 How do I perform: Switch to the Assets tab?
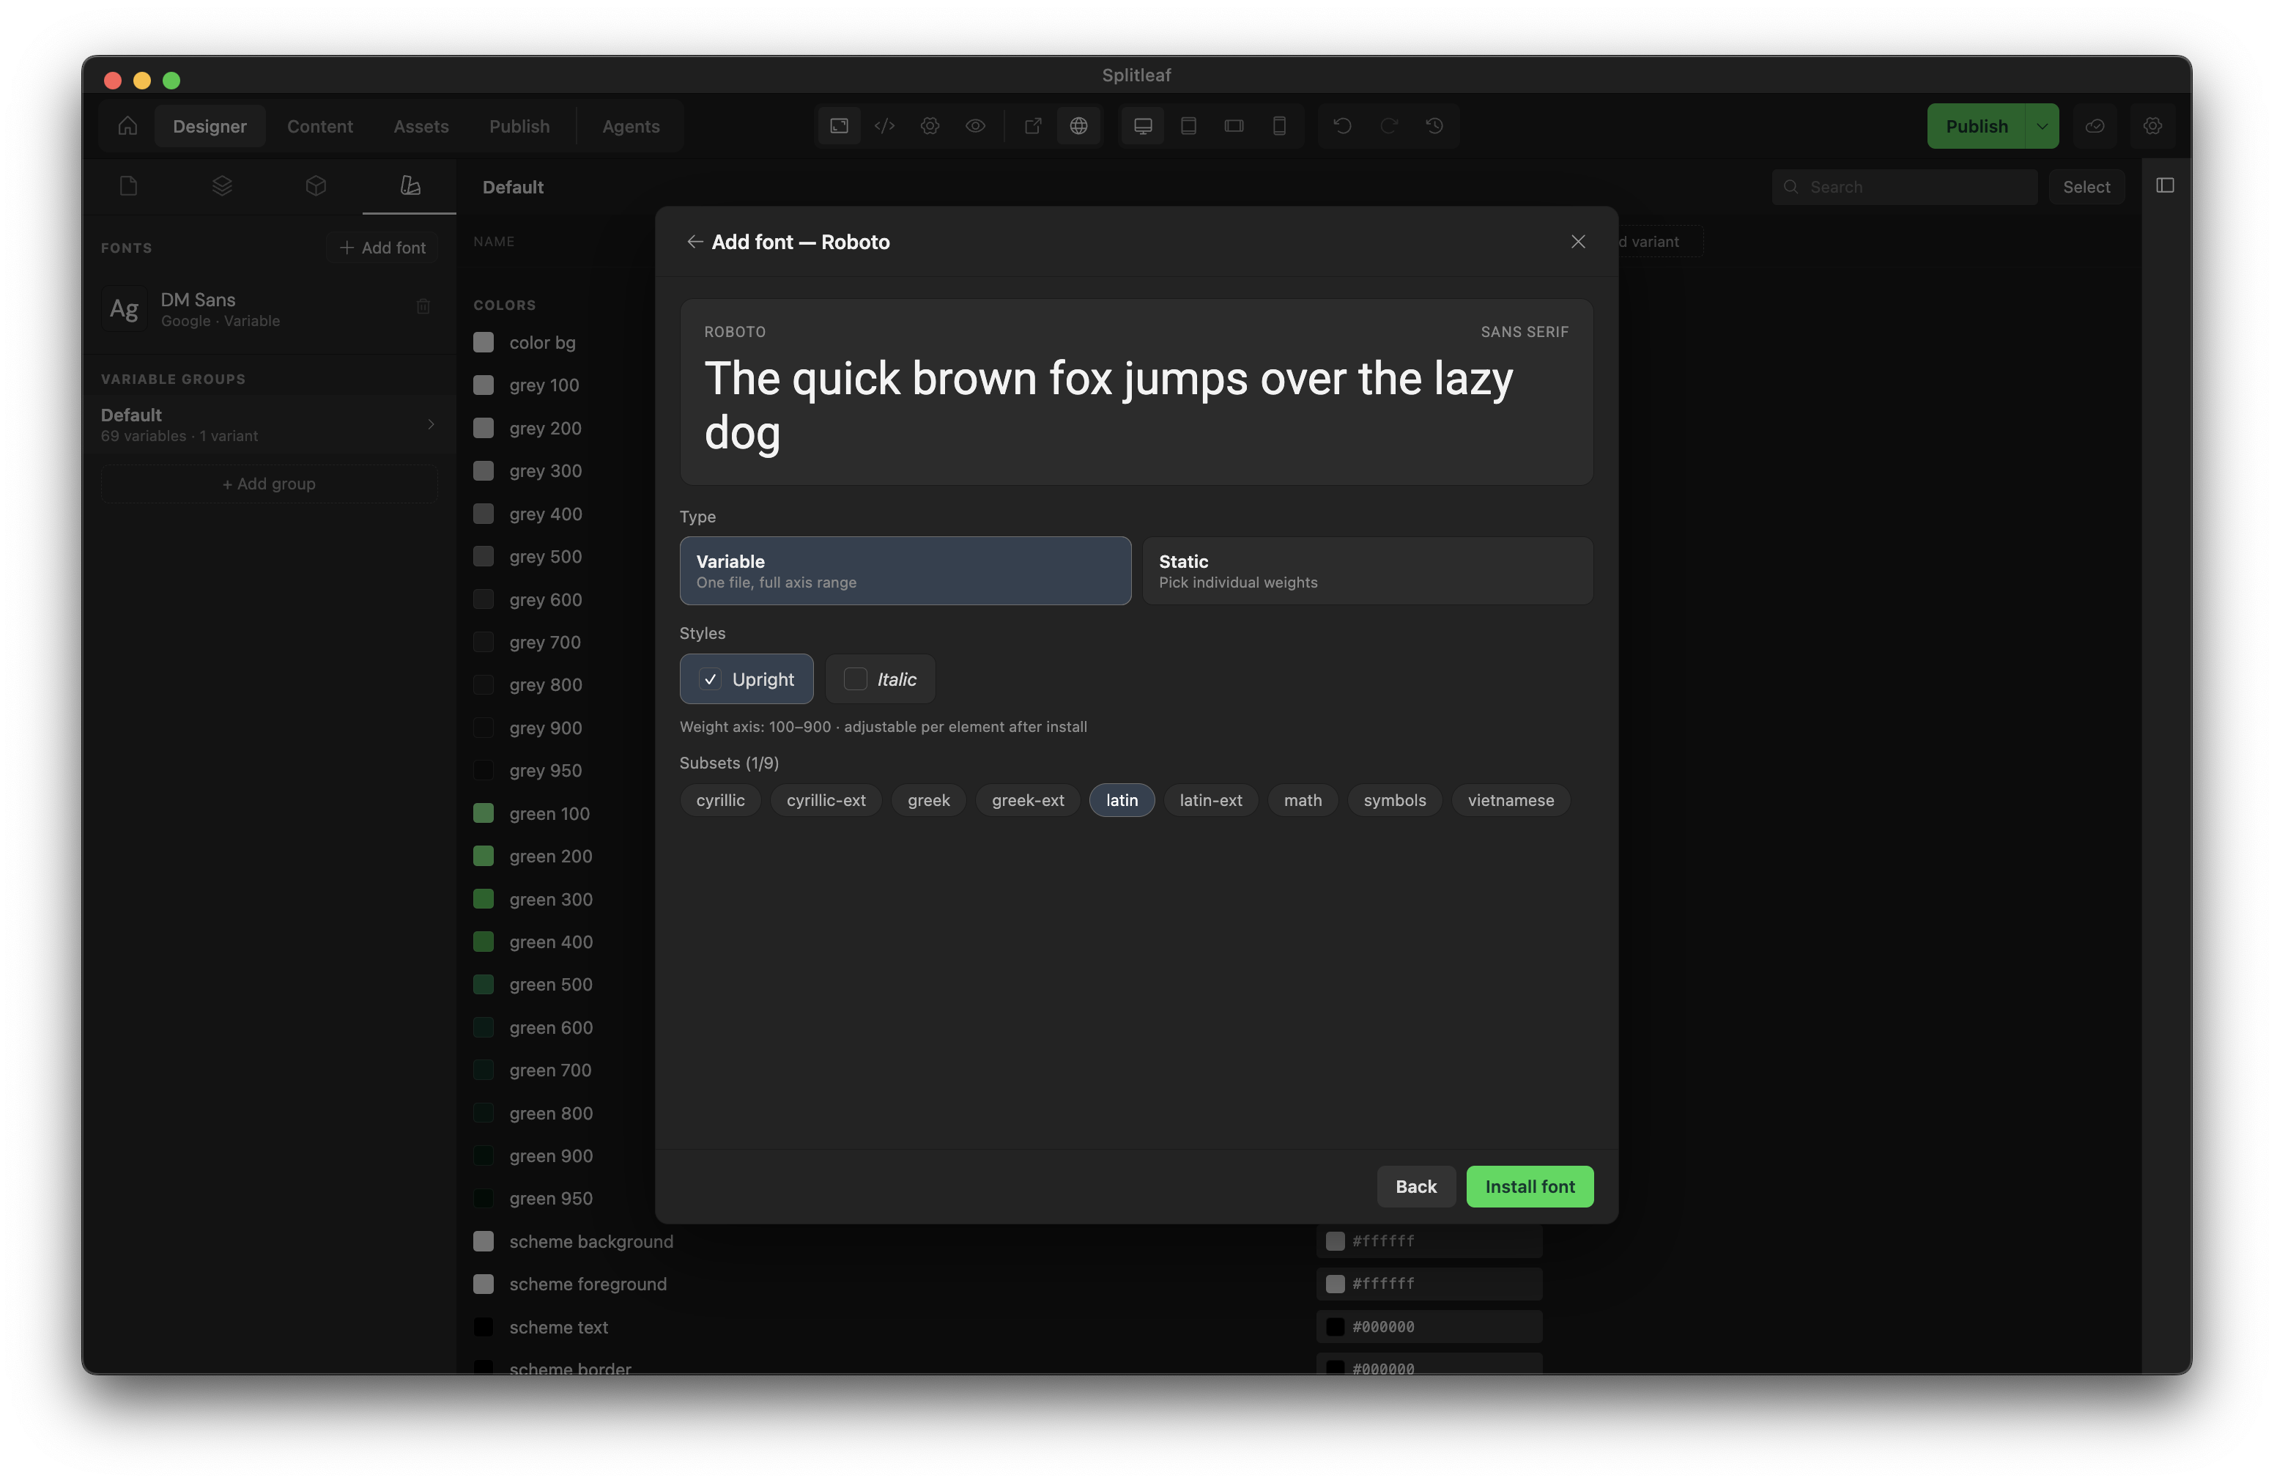421,126
